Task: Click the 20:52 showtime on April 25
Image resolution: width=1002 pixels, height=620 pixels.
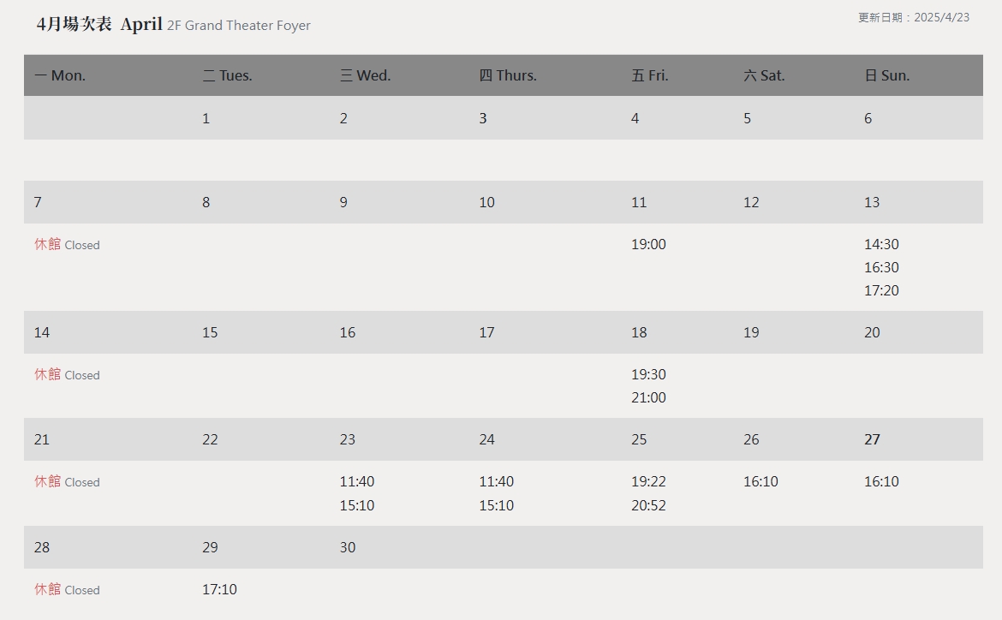Action: [x=648, y=506]
